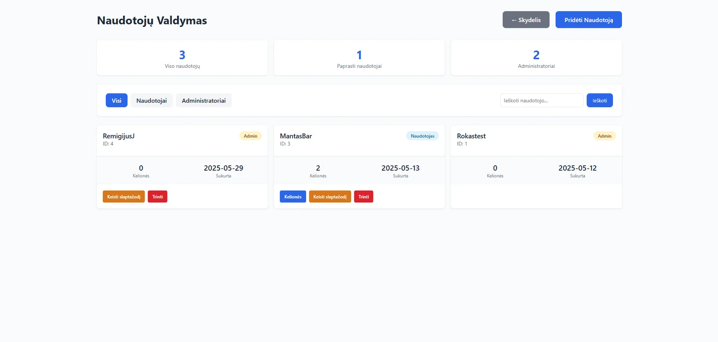The width and height of the screenshot is (718, 342).
Task: Change password for MantasBar
Action: tap(330, 197)
